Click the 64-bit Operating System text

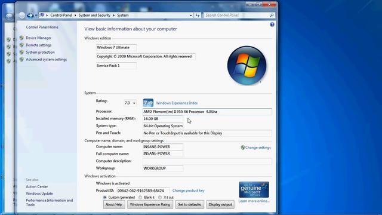(163, 126)
